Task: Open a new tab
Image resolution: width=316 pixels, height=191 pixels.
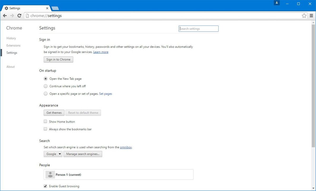Action: pos(55,8)
